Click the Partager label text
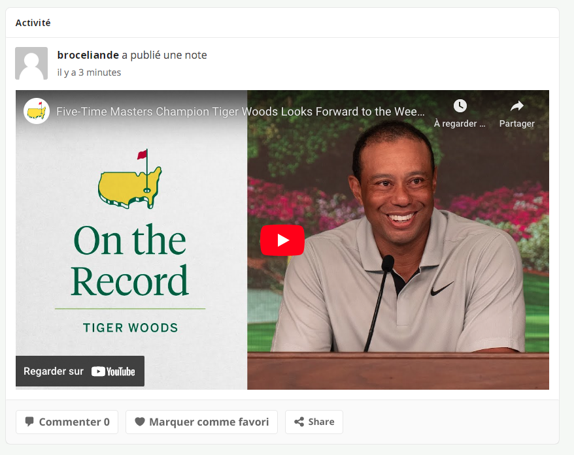This screenshot has width=574, height=455. [x=517, y=123]
